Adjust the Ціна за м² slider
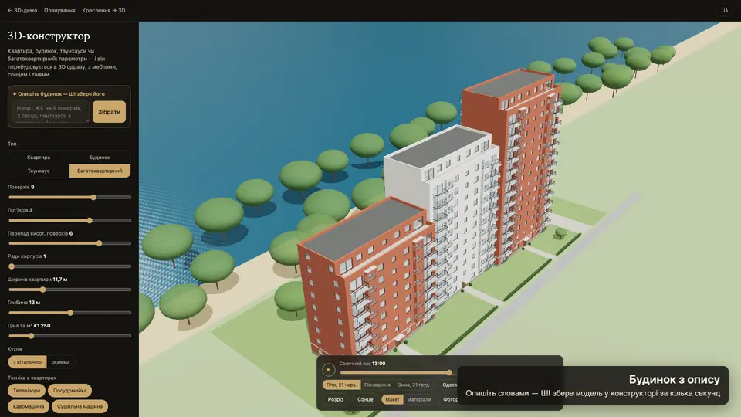The width and height of the screenshot is (741, 417). (x=69, y=336)
